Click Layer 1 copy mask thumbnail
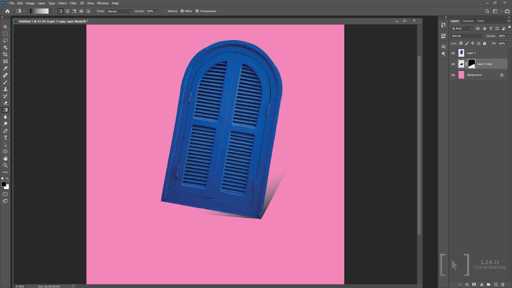Screen dimensions: 512x288 coord(471,64)
